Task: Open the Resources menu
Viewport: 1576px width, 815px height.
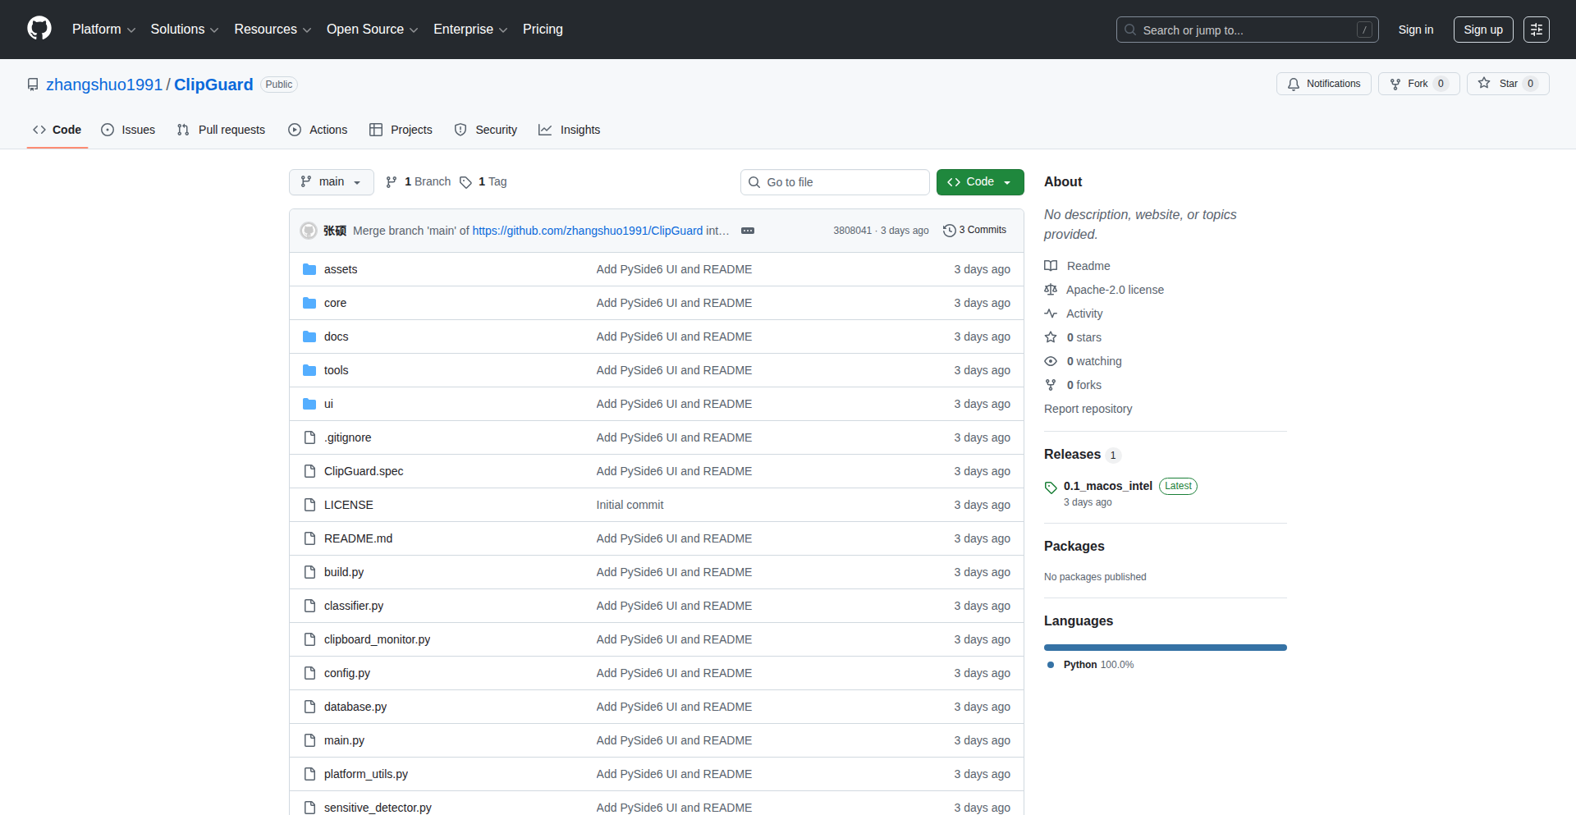Action: click(272, 29)
